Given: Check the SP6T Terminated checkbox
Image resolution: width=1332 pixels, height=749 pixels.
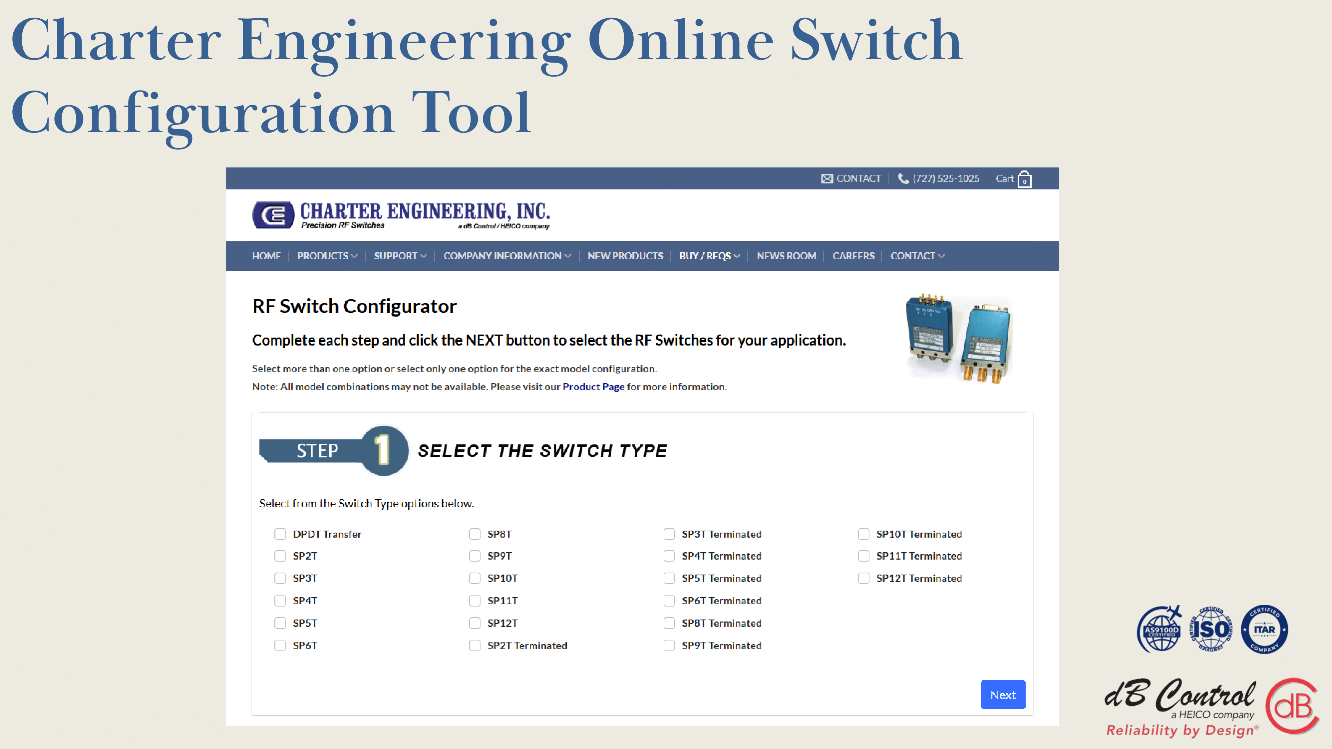Looking at the screenshot, I should point(669,601).
